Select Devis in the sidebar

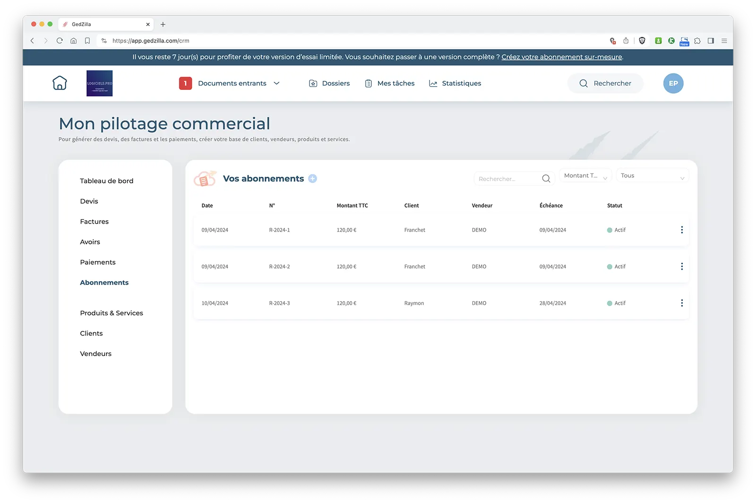pyautogui.click(x=89, y=201)
